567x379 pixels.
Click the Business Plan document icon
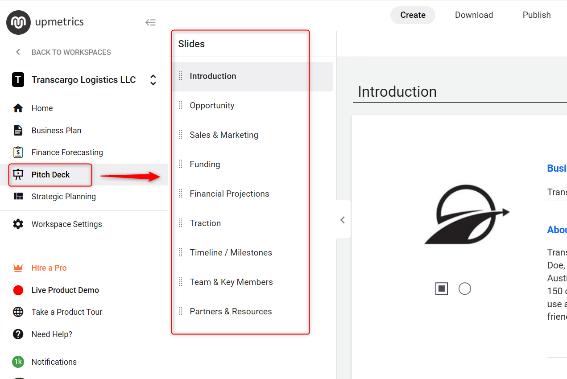[18, 130]
